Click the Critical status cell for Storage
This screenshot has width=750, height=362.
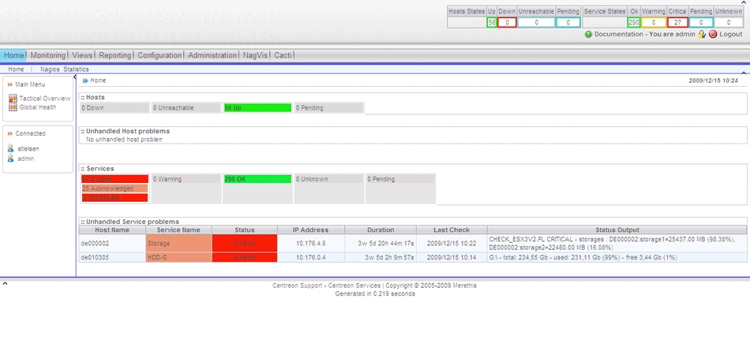pyautogui.click(x=245, y=244)
